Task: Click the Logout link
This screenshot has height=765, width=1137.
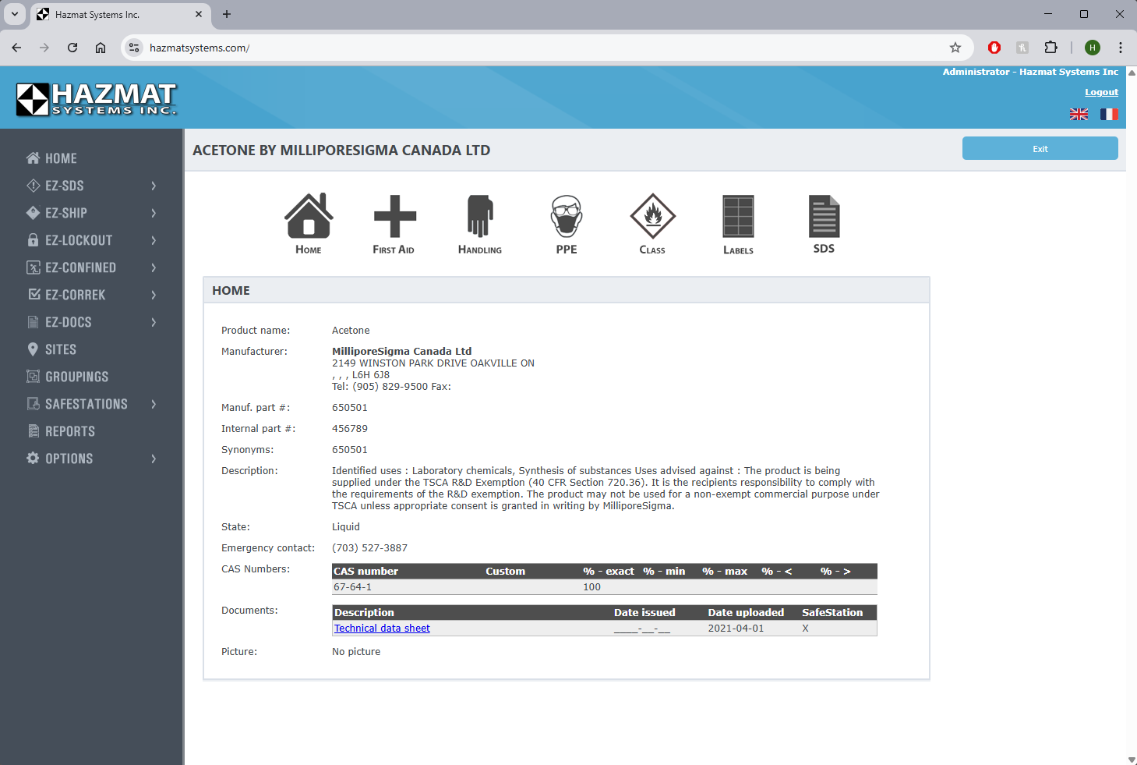Action: 1101,92
